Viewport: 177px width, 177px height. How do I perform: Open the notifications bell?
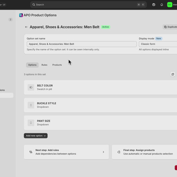(x=162, y=5)
